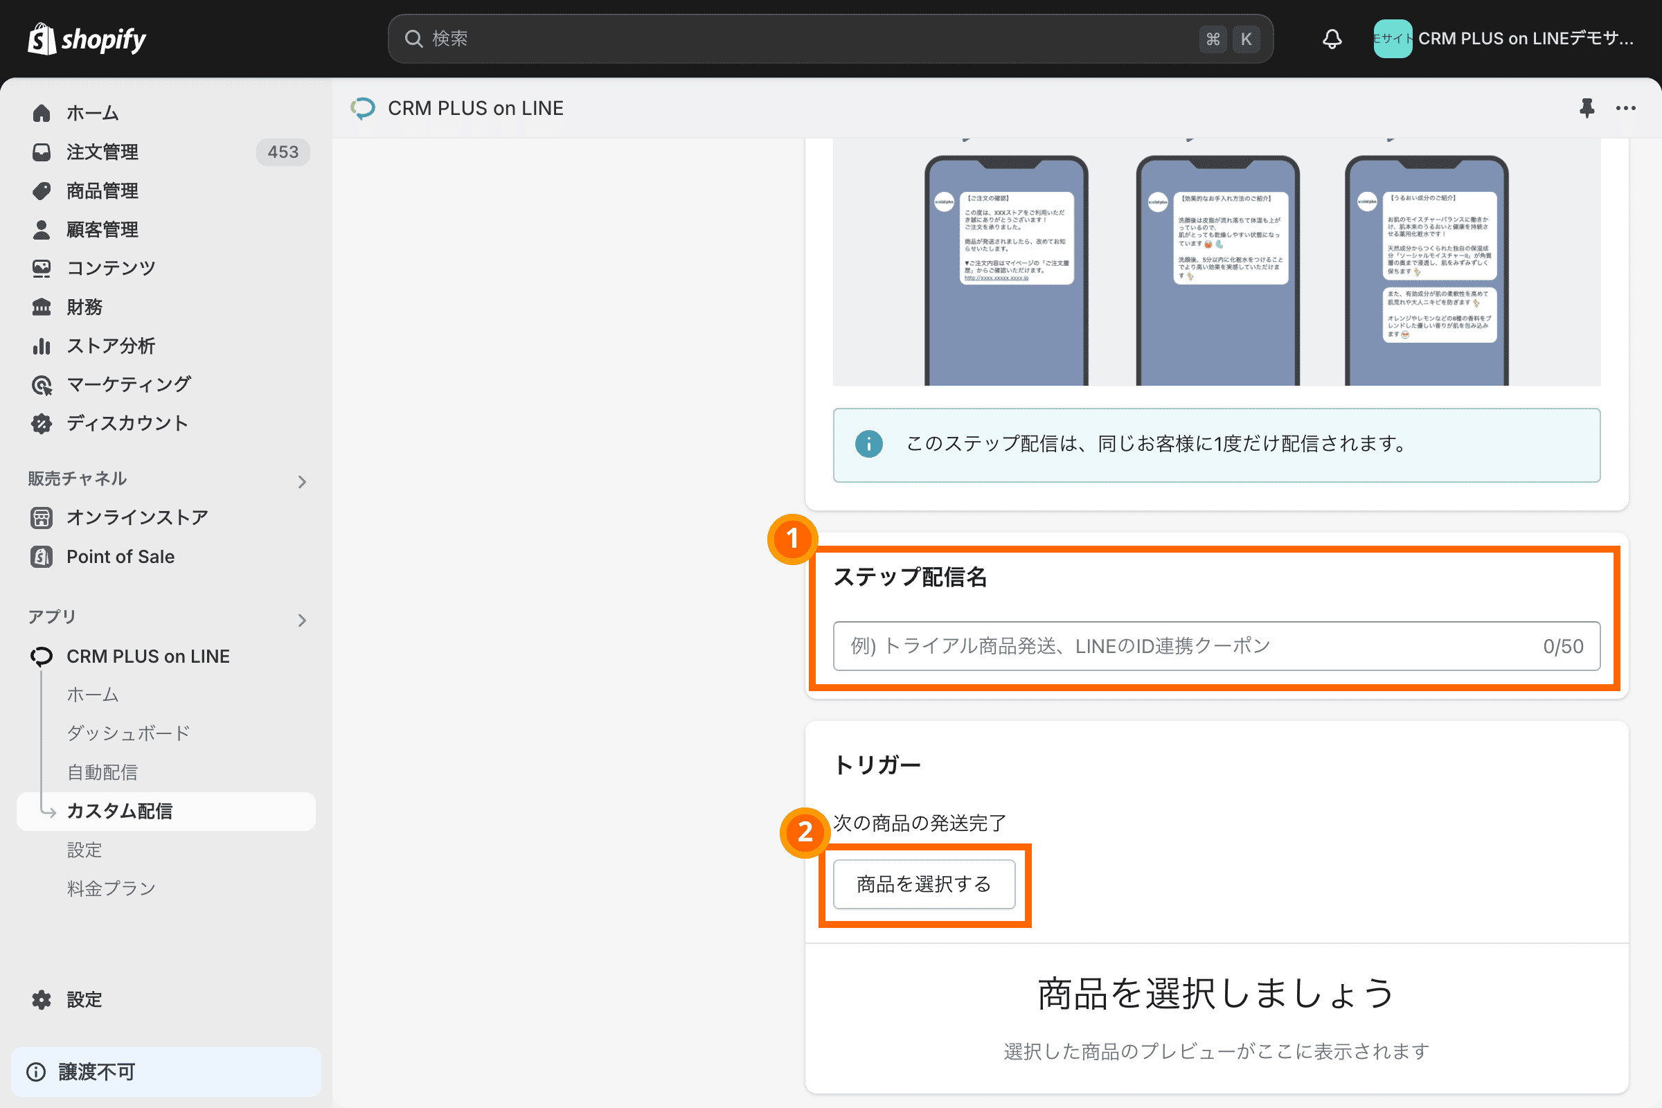Image resolution: width=1662 pixels, height=1108 pixels.
Task: Expand the 販売チャネル section
Action: 303,481
